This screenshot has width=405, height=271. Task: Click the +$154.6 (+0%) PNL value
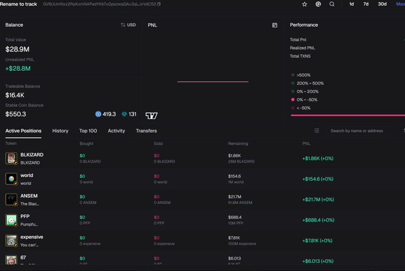[317, 179]
